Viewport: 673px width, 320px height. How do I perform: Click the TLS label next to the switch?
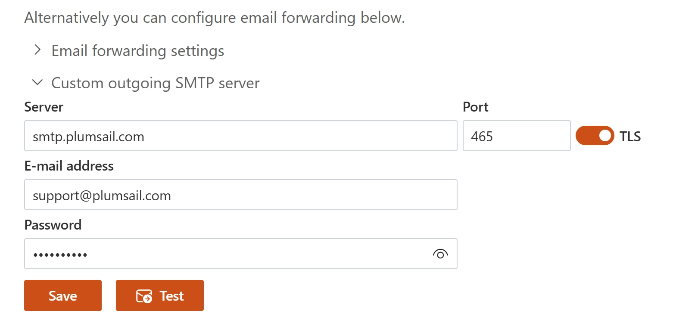point(630,137)
